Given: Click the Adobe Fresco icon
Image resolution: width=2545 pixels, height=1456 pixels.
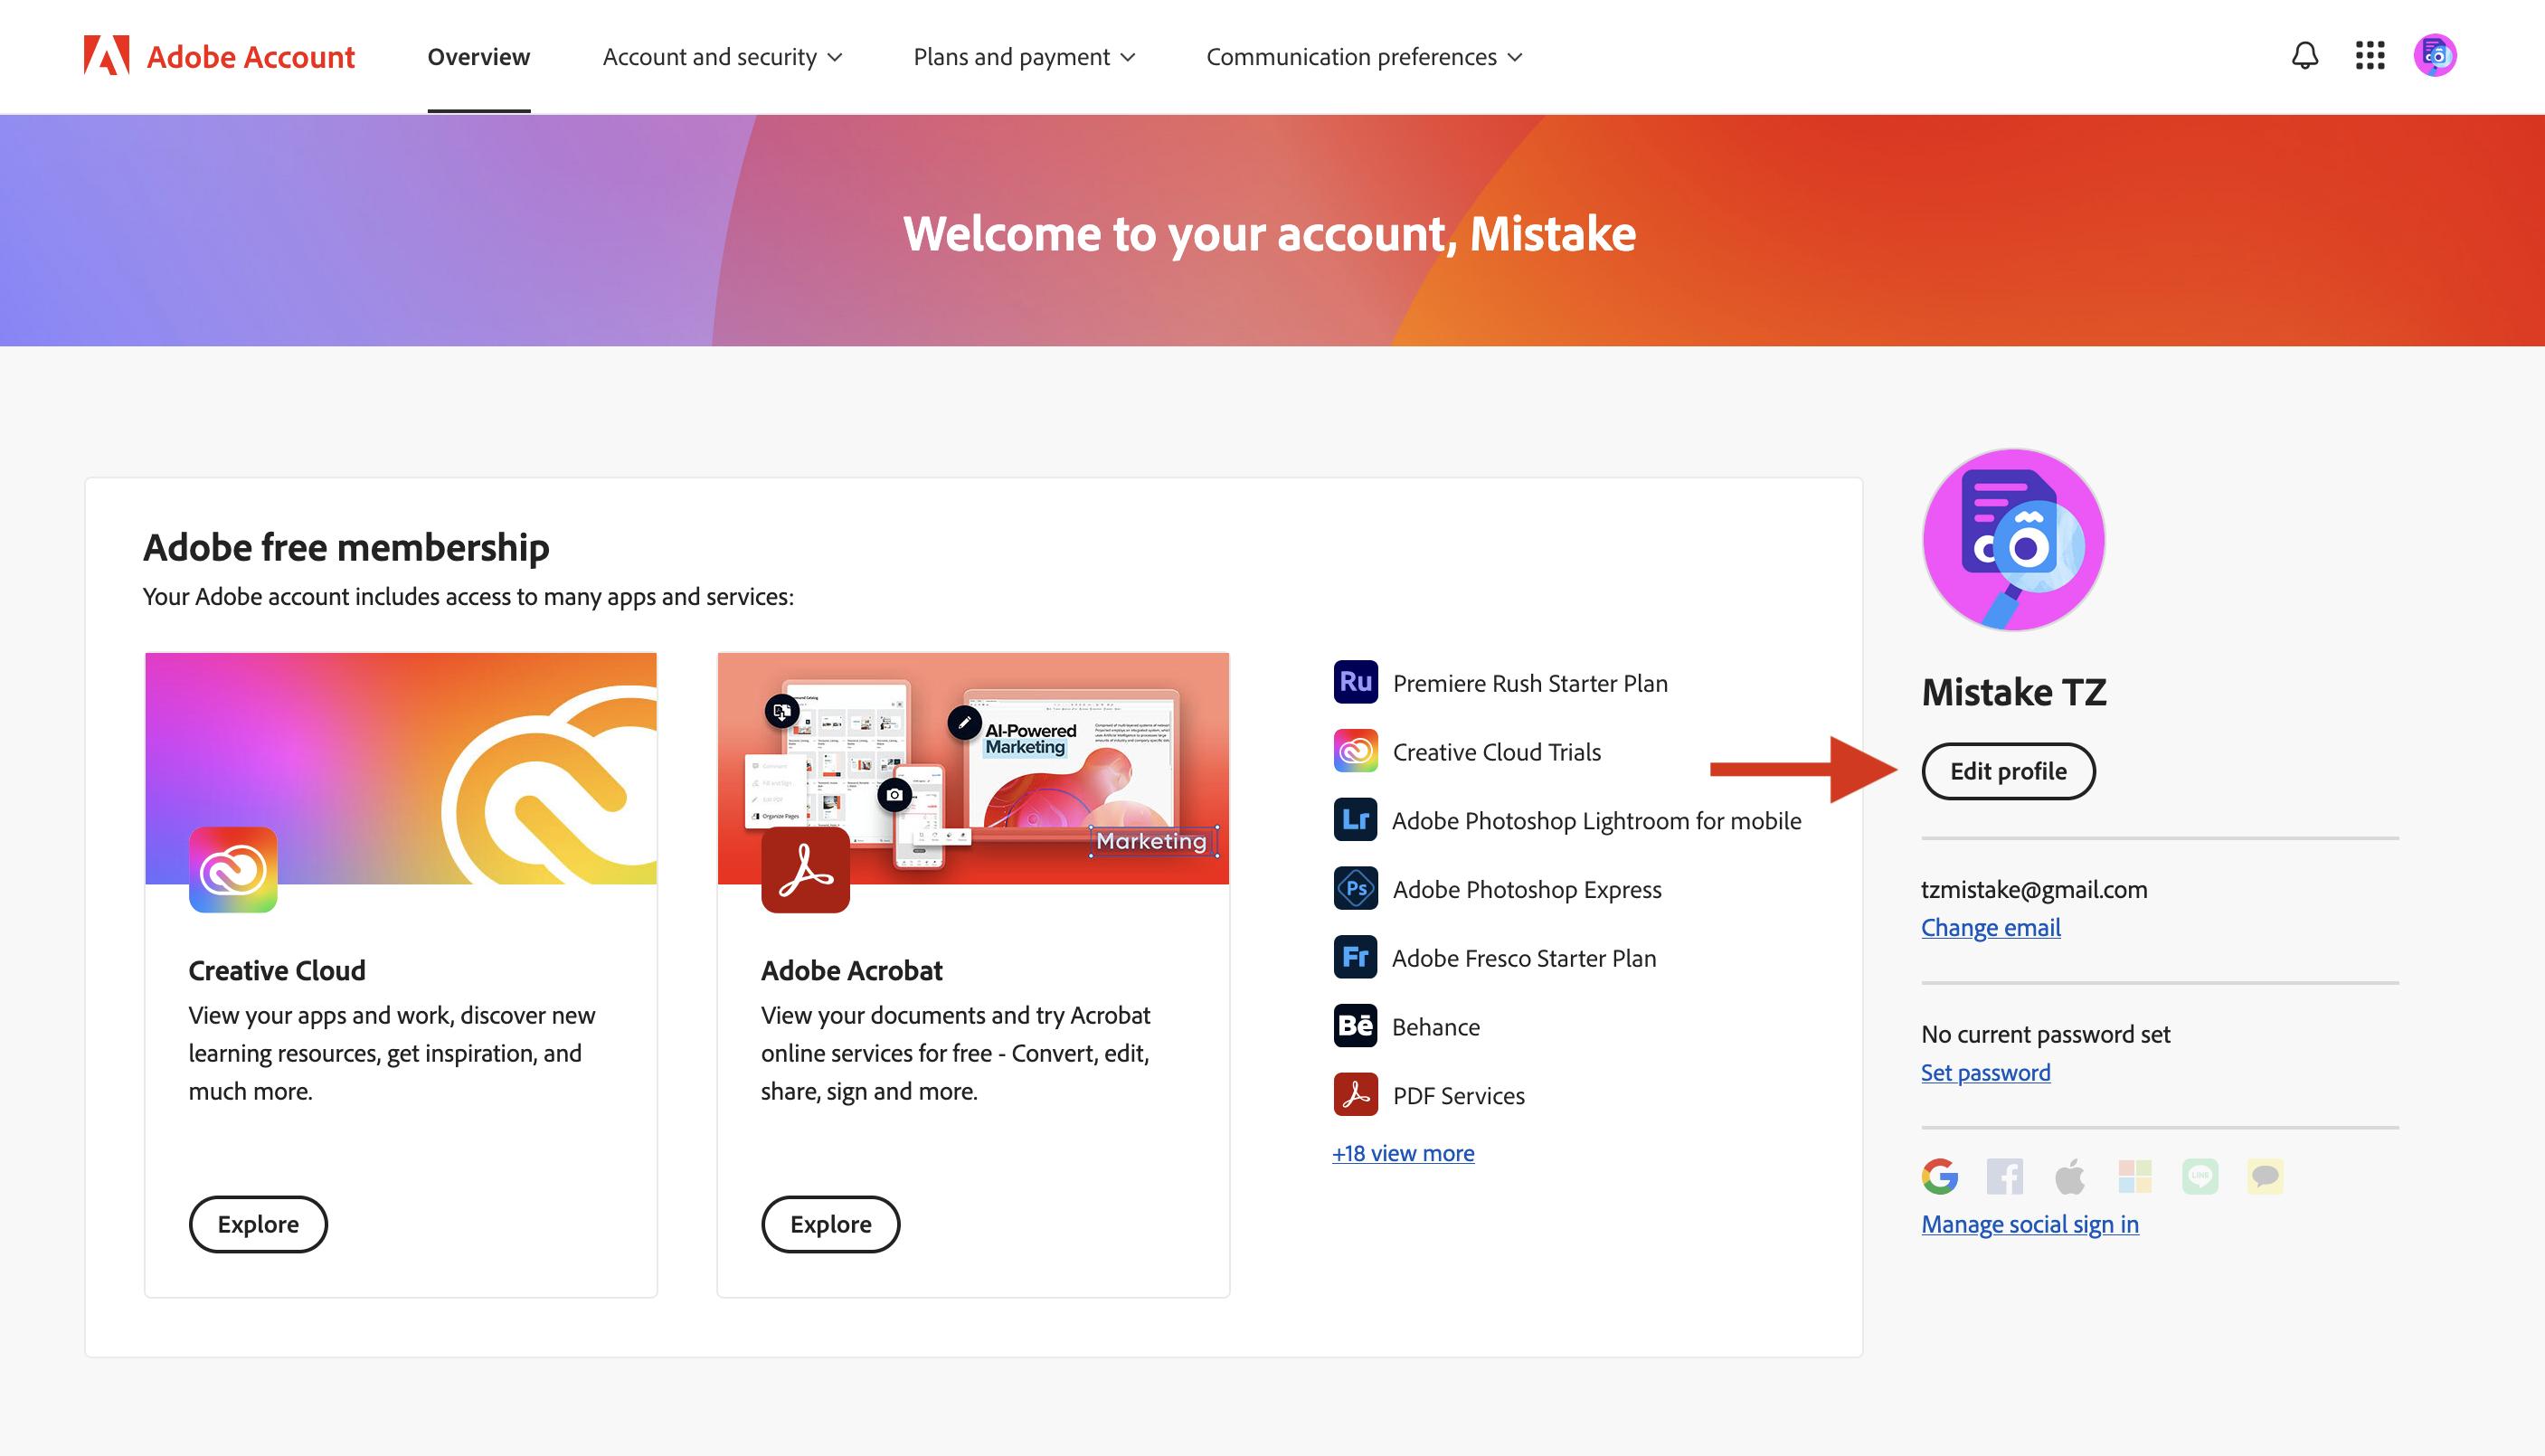Looking at the screenshot, I should pos(1355,957).
